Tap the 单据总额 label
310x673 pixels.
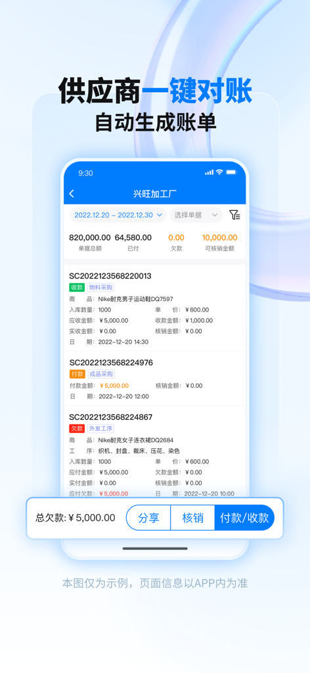89,248
